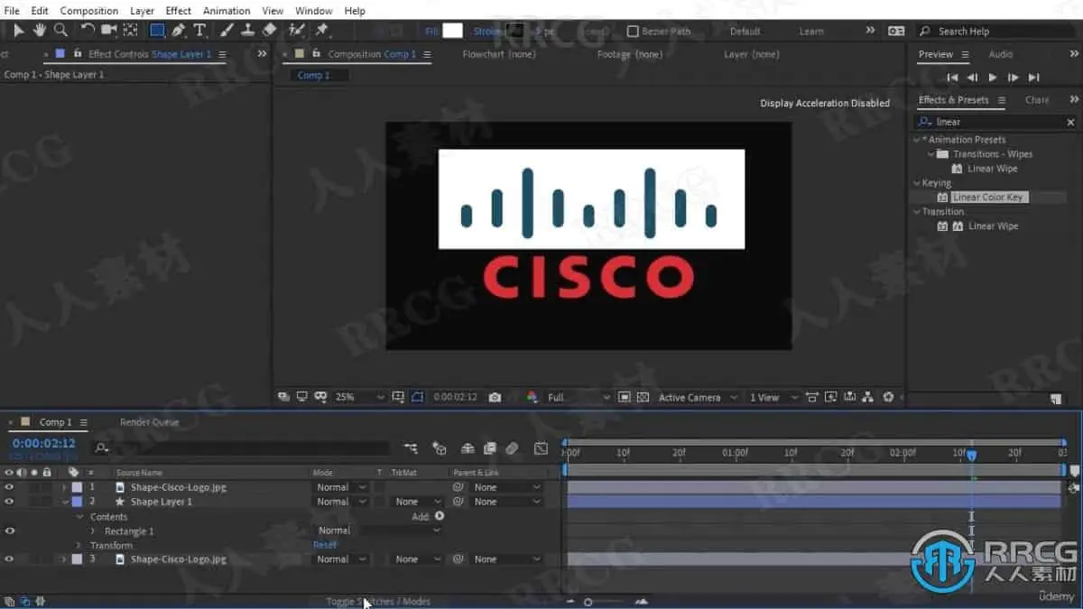The height and width of the screenshot is (609, 1083).
Task: Click the current time indicator in timeline
Action: (x=971, y=455)
